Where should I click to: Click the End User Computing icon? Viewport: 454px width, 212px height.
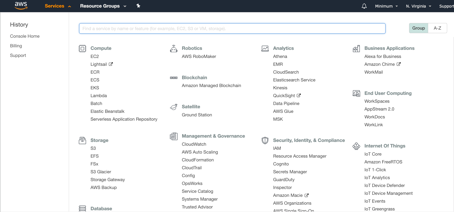pos(356,93)
